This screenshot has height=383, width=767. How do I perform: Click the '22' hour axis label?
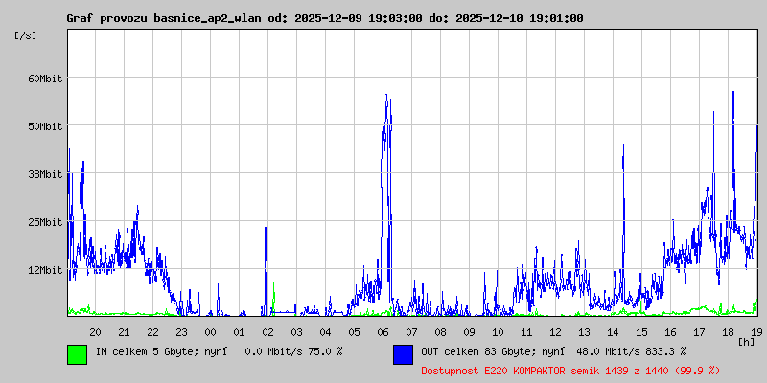(153, 332)
